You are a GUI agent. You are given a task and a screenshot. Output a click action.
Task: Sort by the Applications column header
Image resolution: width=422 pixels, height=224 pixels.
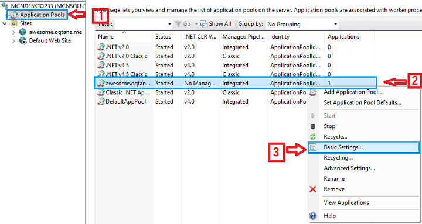349,37
